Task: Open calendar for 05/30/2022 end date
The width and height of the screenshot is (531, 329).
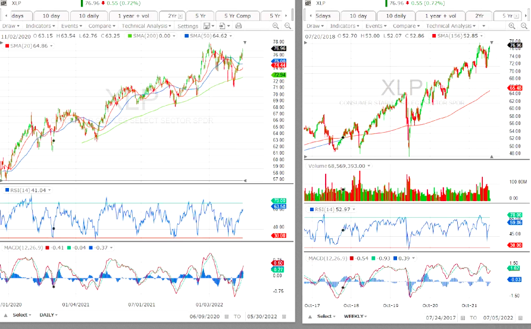Action: [x=284, y=317]
